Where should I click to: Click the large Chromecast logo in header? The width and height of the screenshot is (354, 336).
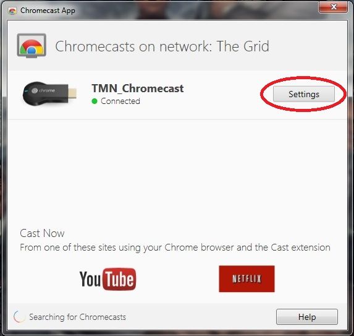coord(32,46)
